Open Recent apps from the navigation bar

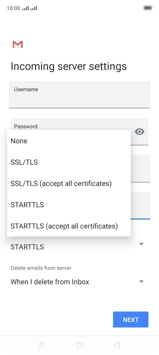coord(42,345)
